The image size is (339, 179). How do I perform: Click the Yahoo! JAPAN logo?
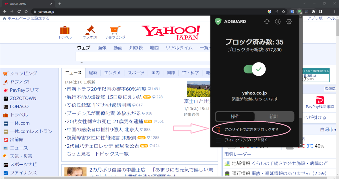[x=171, y=32]
